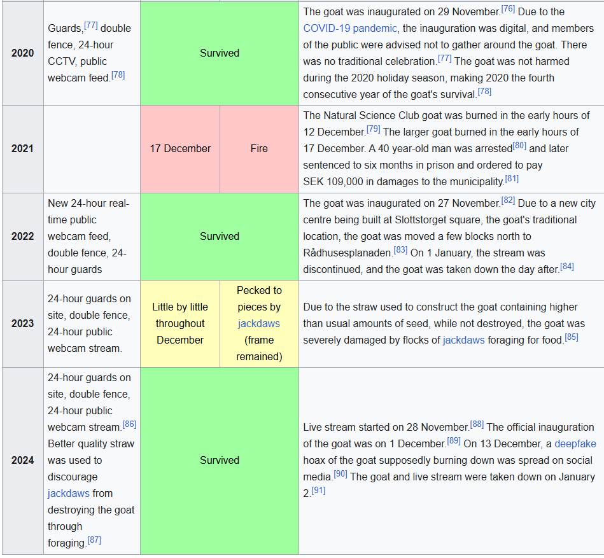Click the 'Fire' method cell

259,149
